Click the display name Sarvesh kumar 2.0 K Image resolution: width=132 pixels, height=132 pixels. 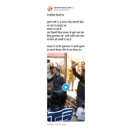(62, 7)
